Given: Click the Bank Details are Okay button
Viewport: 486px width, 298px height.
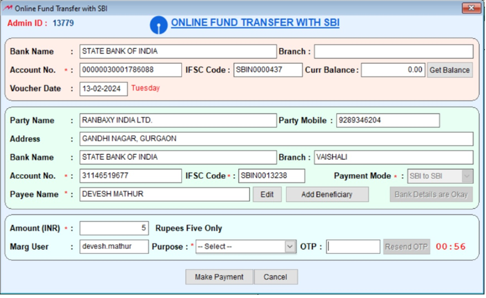Looking at the screenshot, I should coord(431,194).
